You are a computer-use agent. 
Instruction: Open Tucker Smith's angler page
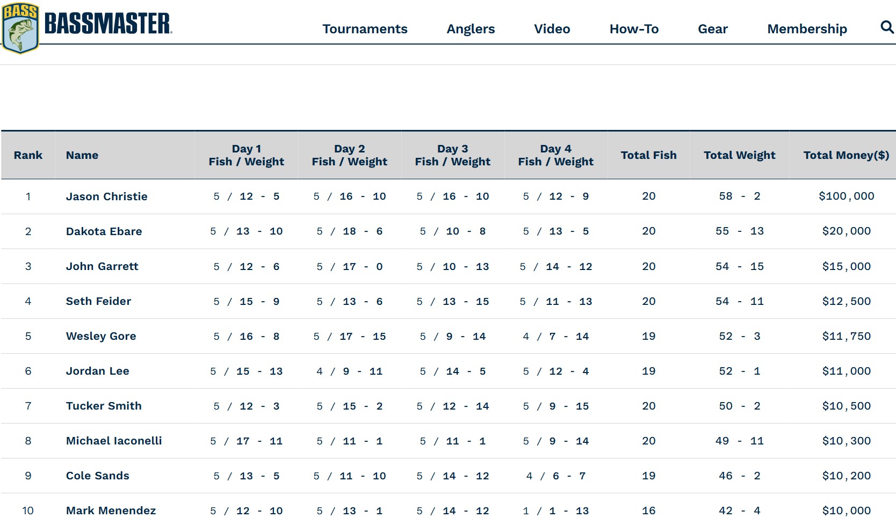(104, 406)
